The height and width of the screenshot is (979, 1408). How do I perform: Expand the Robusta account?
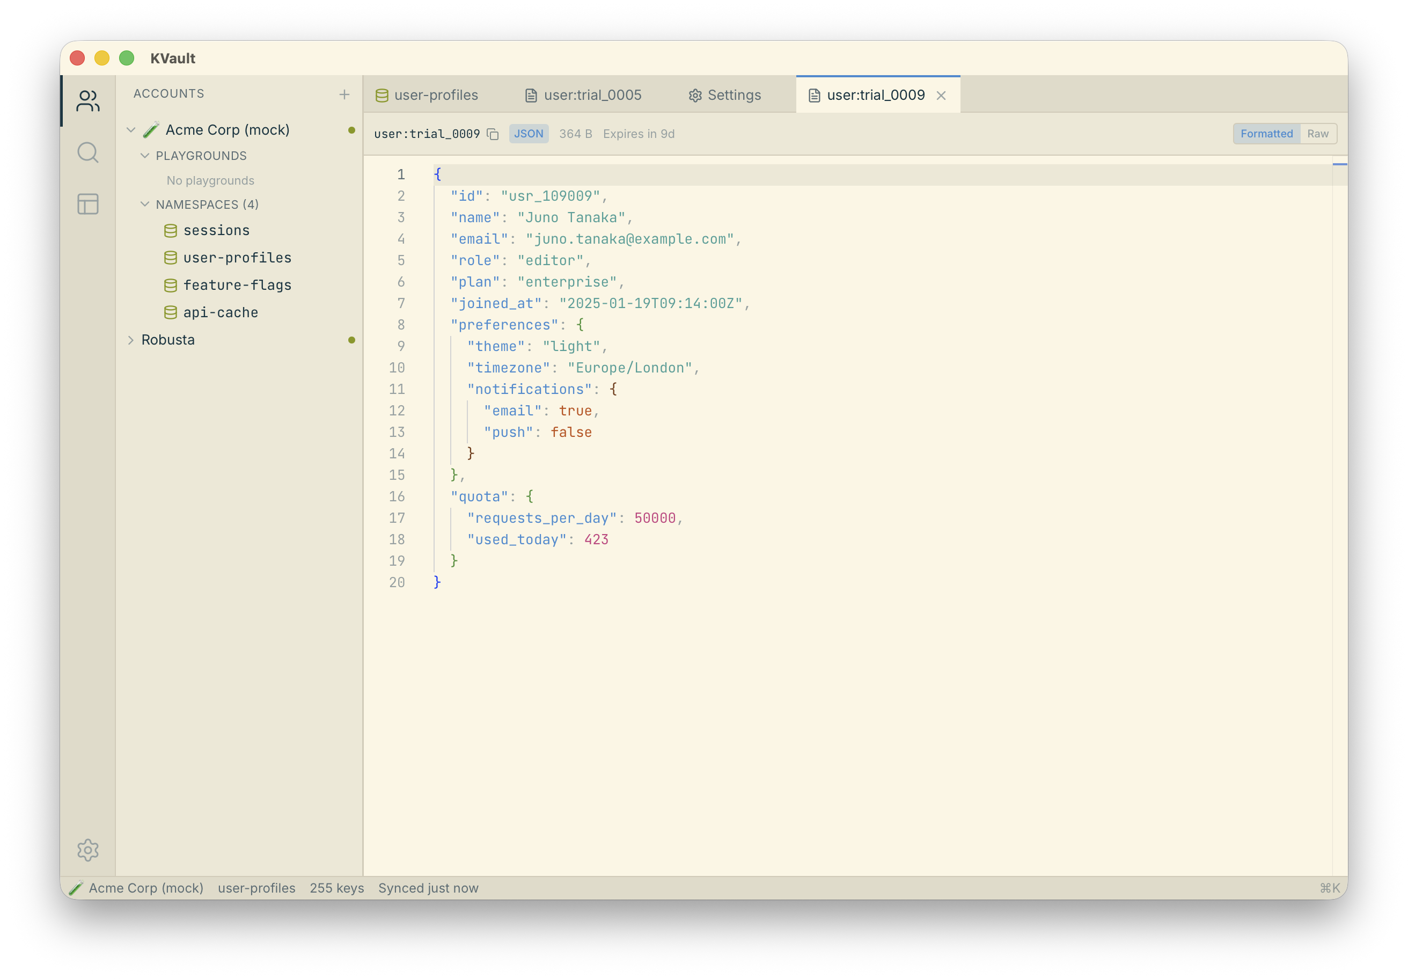pos(130,340)
